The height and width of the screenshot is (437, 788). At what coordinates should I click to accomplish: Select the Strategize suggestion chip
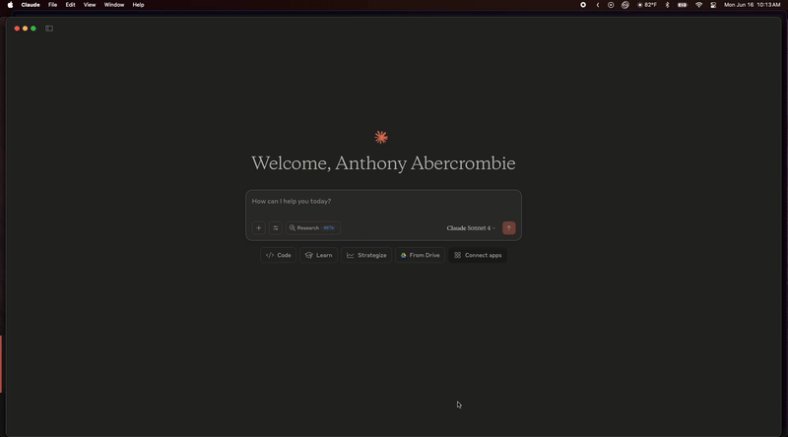pyautogui.click(x=366, y=255)
